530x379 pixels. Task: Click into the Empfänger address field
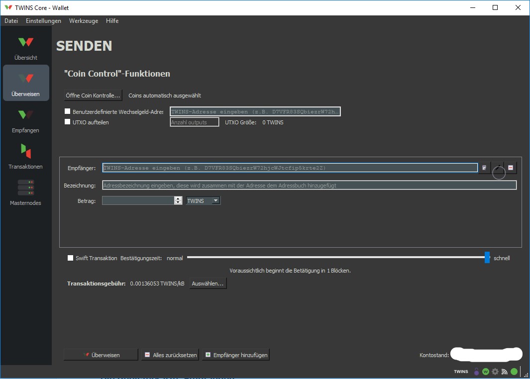point(290,168)
